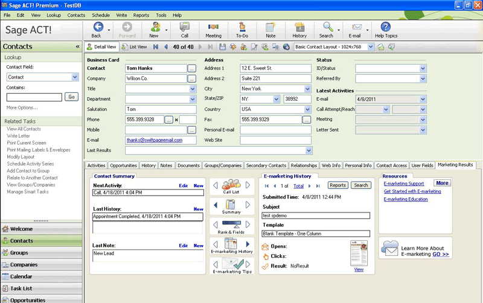The height and width of the screenshot is (303, 483).
Task: Open Company browse ellipsis button
Action: [191, 79]
